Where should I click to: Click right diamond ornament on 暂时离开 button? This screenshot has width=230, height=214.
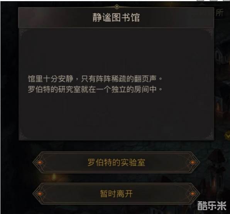(x=193, y=194)
